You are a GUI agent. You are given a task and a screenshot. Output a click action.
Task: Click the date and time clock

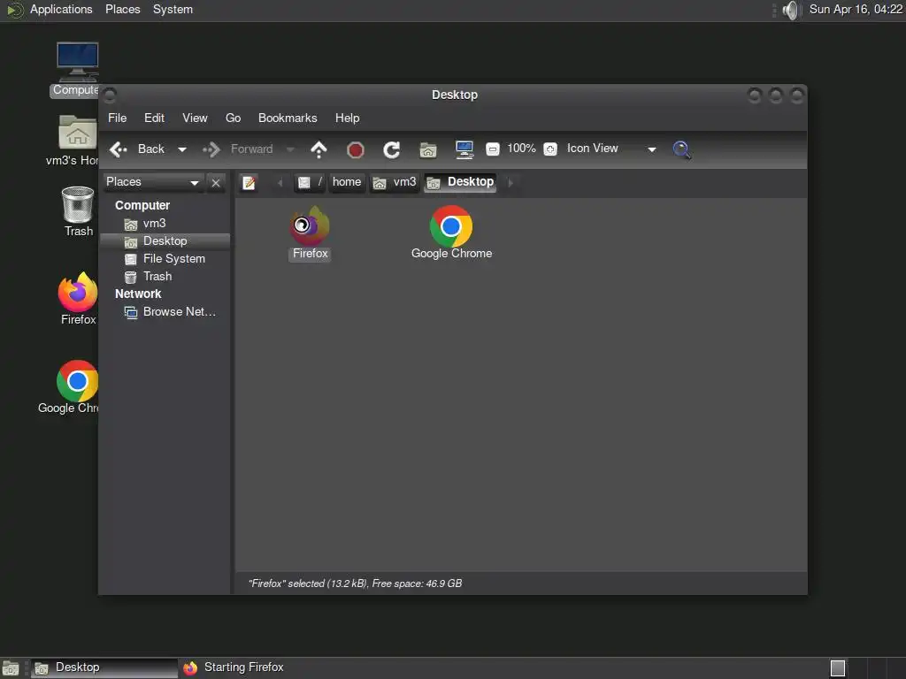[x=856, y=9]
